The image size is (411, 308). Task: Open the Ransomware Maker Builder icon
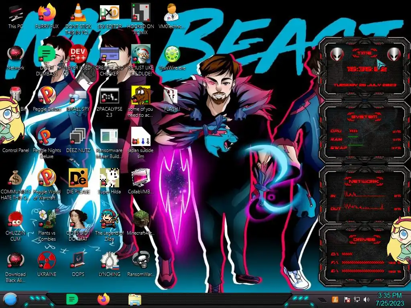[x=109, y=144]
